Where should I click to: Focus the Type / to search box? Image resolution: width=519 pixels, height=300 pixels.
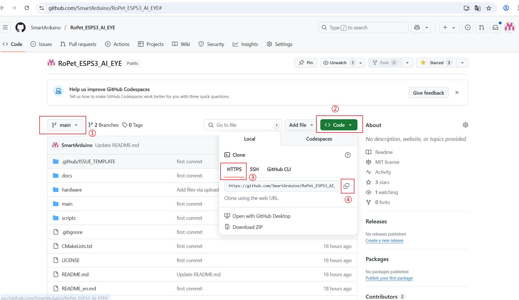364,27
